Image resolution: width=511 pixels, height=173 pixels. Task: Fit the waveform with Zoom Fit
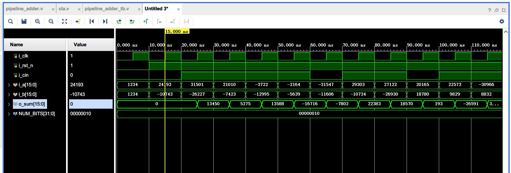click(64, 22)
